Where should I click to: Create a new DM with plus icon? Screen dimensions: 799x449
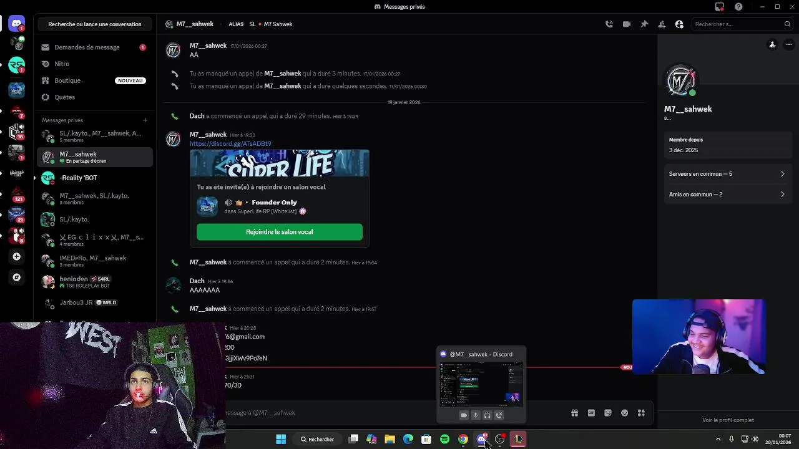click(145, 120)
